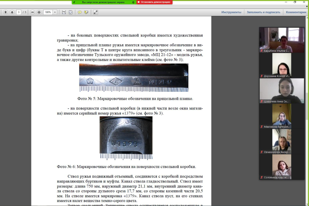Go to previous page with up arrow
Screen dimensions: 309x206
(x=6, y=12)
